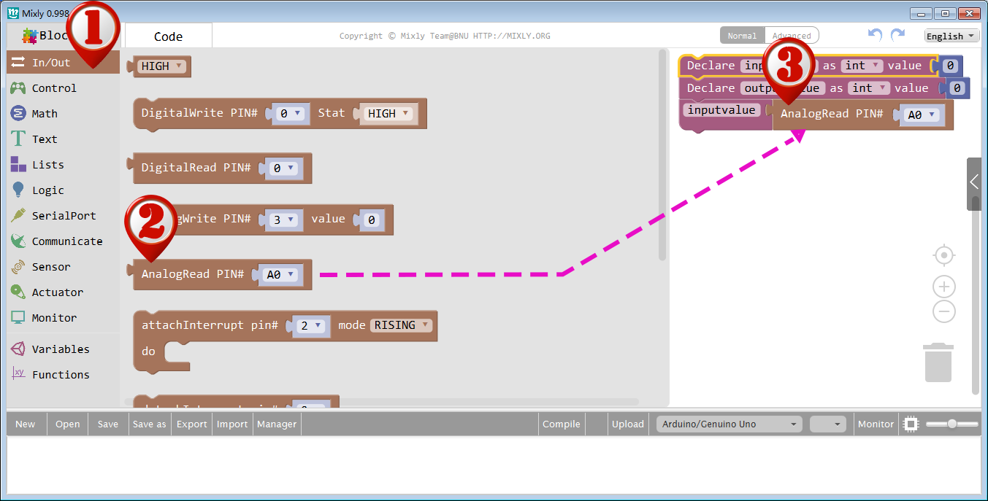Image resolution: width=988 pixels, height=501 pixels.
Task: Open toolbox AnalogRead A0 dropdown
Action: click(x=280, y=275)
